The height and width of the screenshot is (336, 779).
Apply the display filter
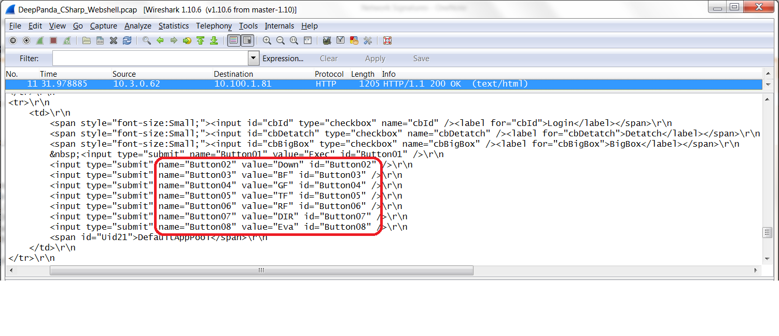point(375,59)
